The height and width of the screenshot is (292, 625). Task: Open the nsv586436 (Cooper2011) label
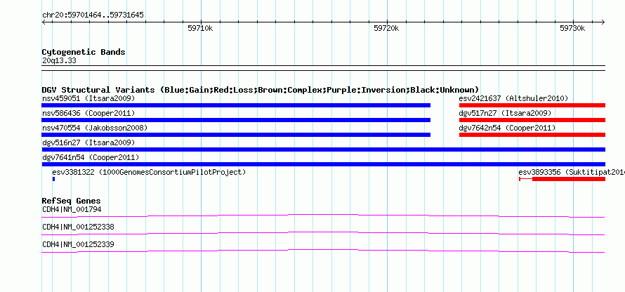tap(88, 113)
